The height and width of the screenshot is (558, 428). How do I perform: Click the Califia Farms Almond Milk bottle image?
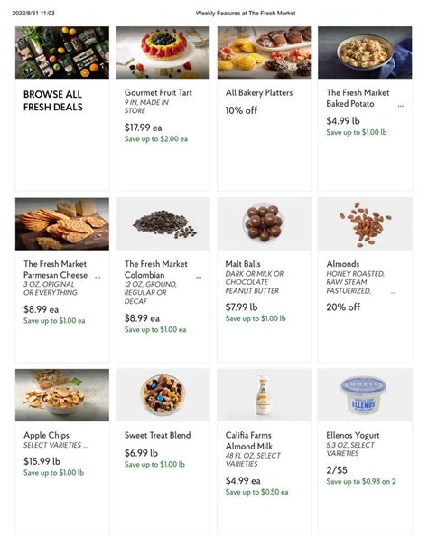(x=264, y=395)
